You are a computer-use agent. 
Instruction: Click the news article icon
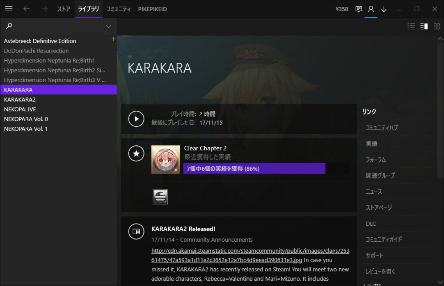point(136,232)
